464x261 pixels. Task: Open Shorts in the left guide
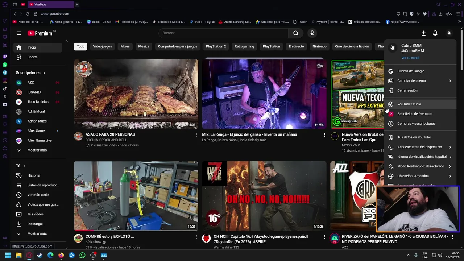(38, 57)
